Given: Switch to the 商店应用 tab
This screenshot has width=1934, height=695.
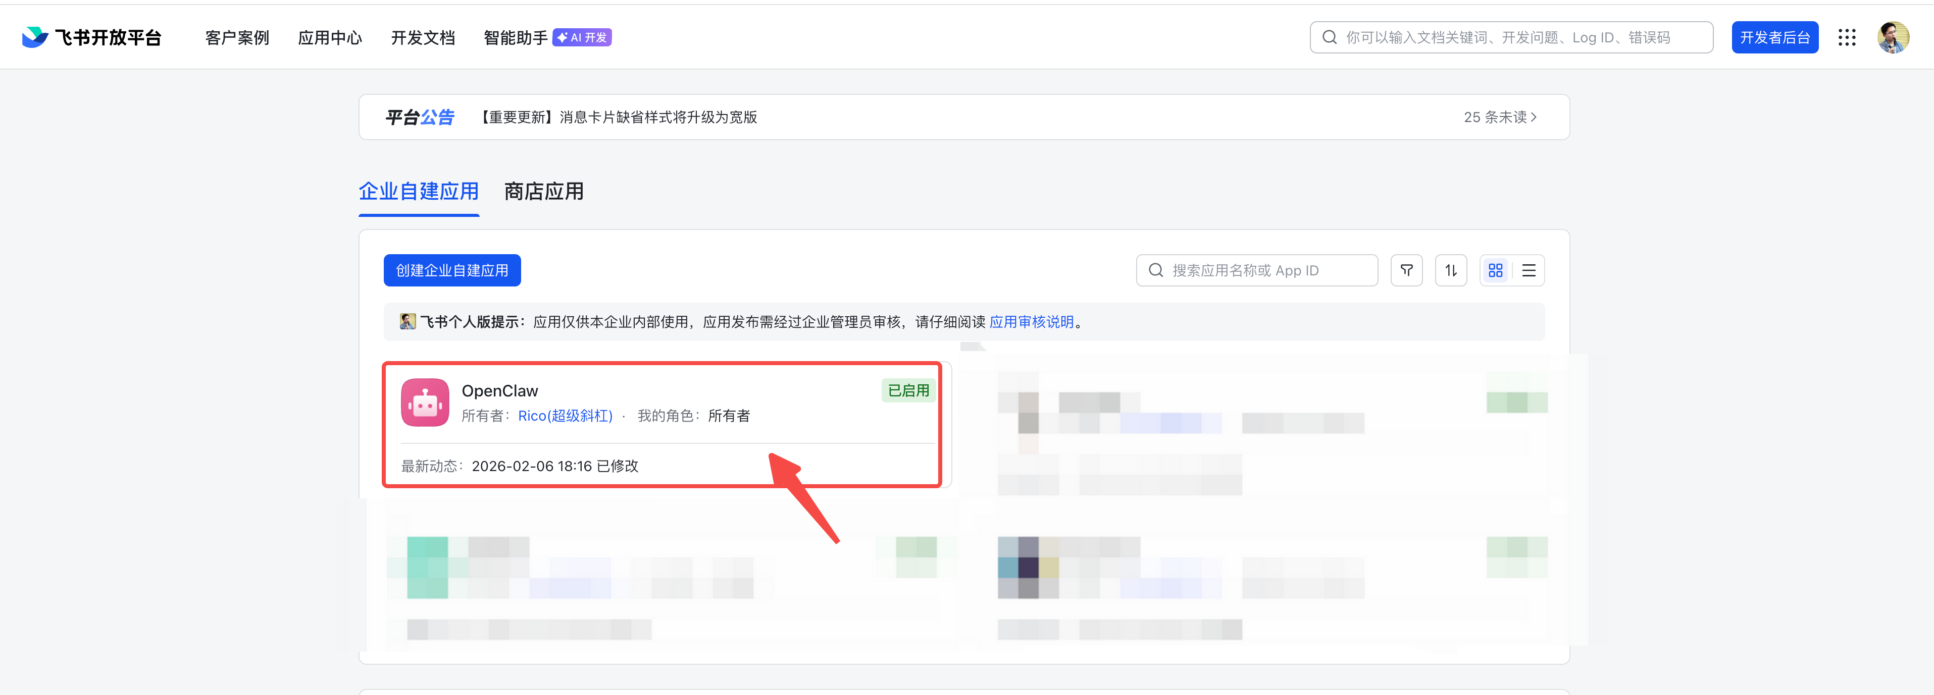Looking at the screenshot, I should click(543, 192).
